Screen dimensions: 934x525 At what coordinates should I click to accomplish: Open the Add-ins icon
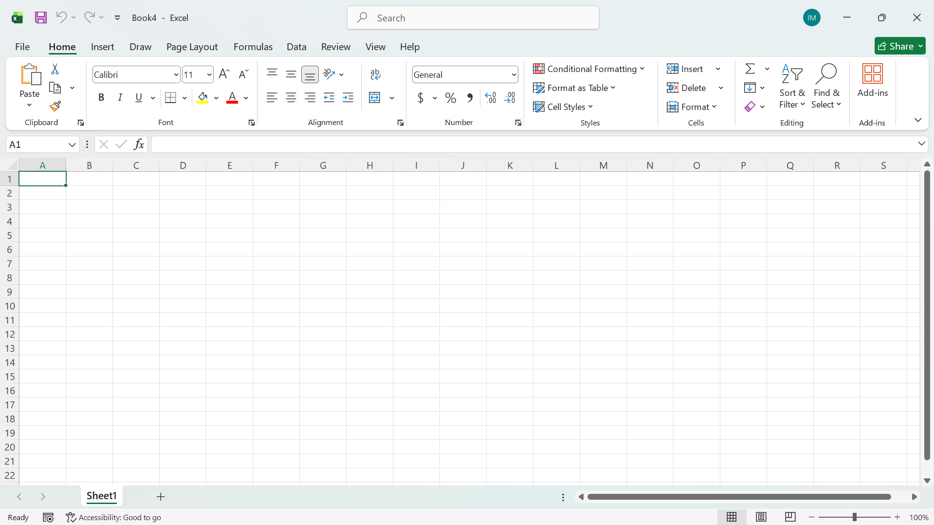click(872, 73)
